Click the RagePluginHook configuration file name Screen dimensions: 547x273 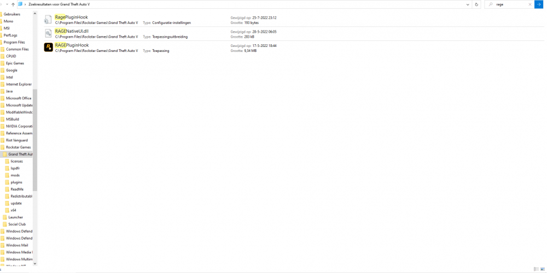pyautogui.click(x=72, y=17)
